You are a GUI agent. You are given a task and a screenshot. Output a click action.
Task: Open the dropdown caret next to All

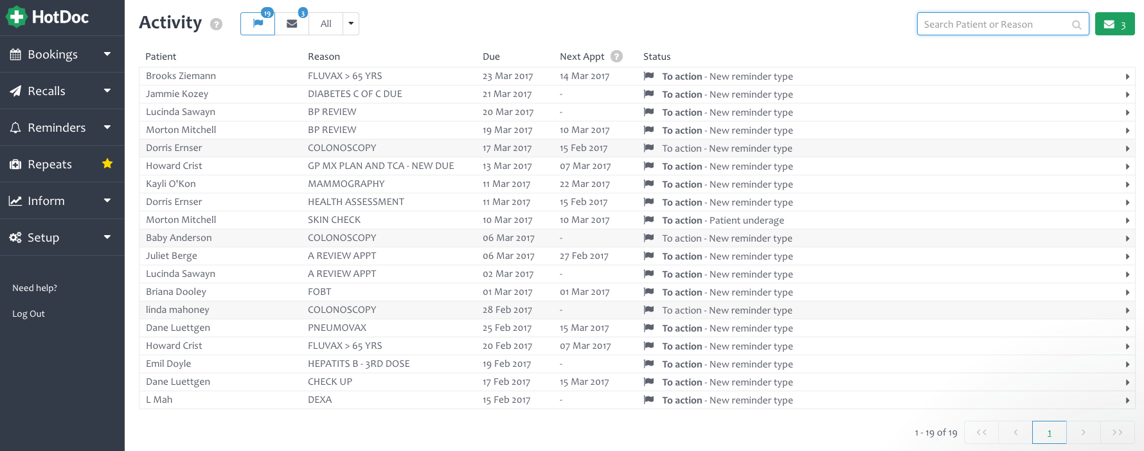click(x=351, y=24)
